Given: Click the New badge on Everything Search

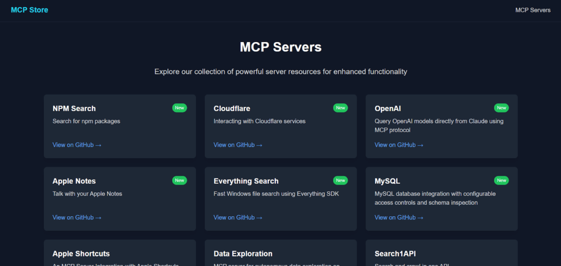Looking at the screenshot, I should pyautogui.click(x=340, y=181).
